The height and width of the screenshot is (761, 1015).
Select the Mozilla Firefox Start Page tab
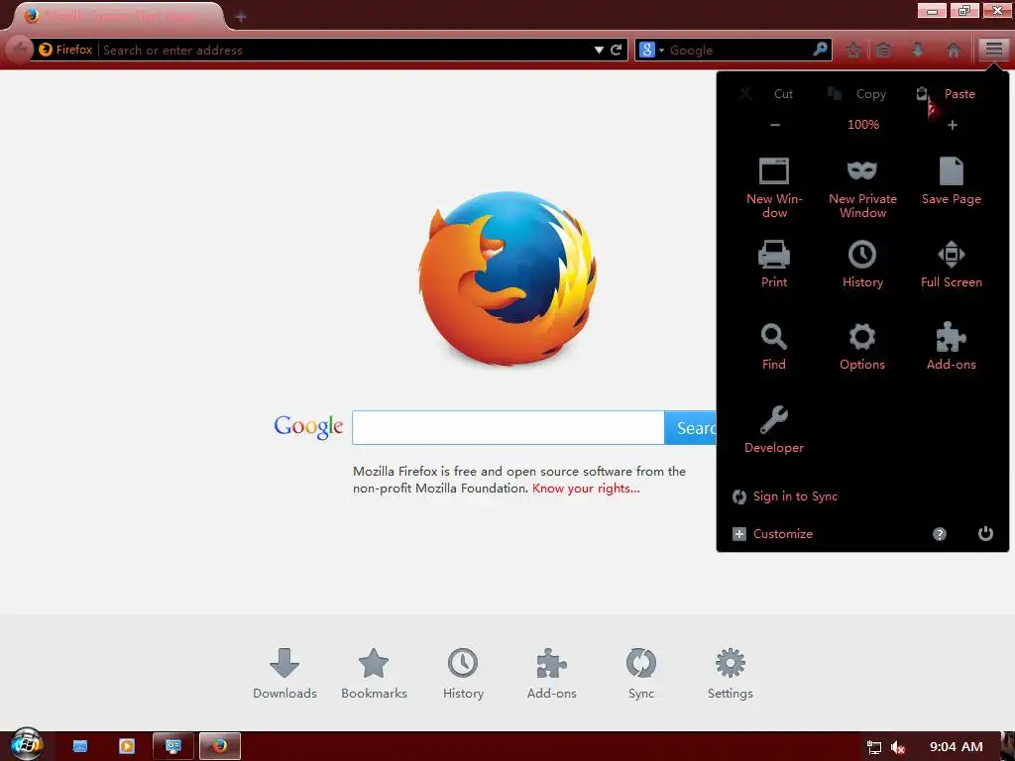point(117,16)
